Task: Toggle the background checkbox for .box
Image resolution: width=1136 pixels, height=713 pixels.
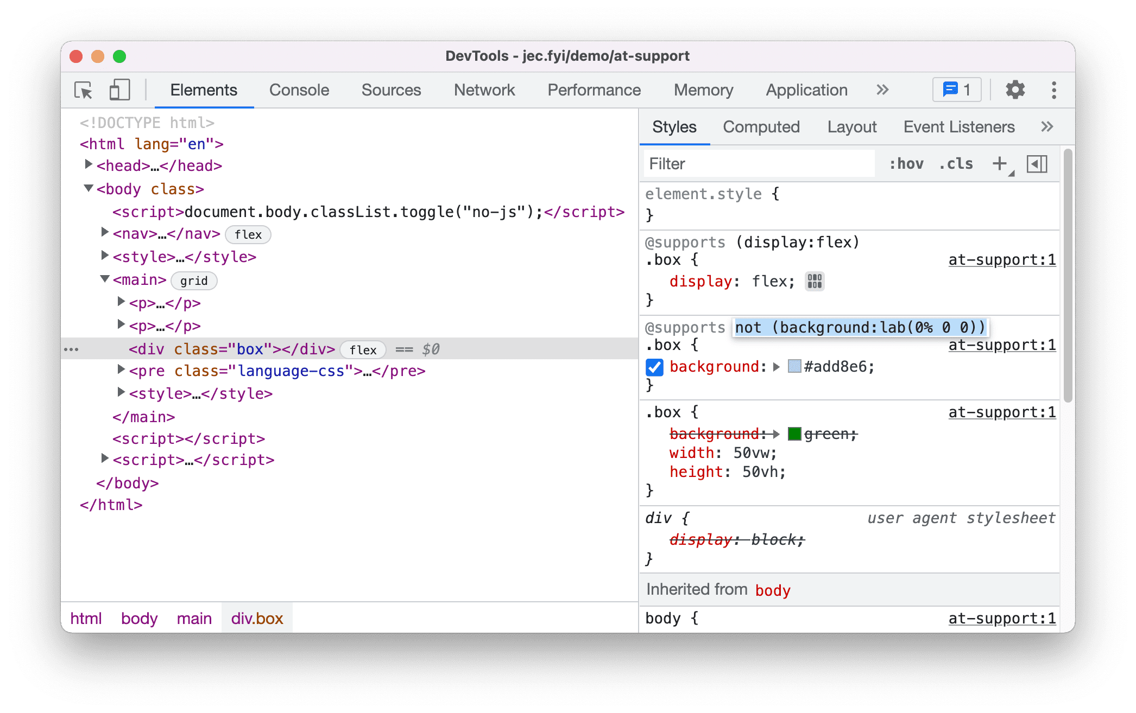Action: pyautogui.click(x=655, y=366)
